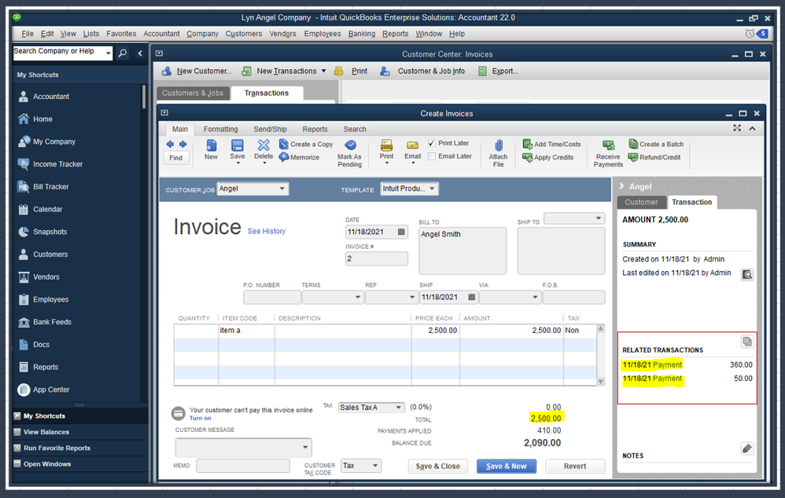Open Customer Message dropdown

[x=305, y=447]
